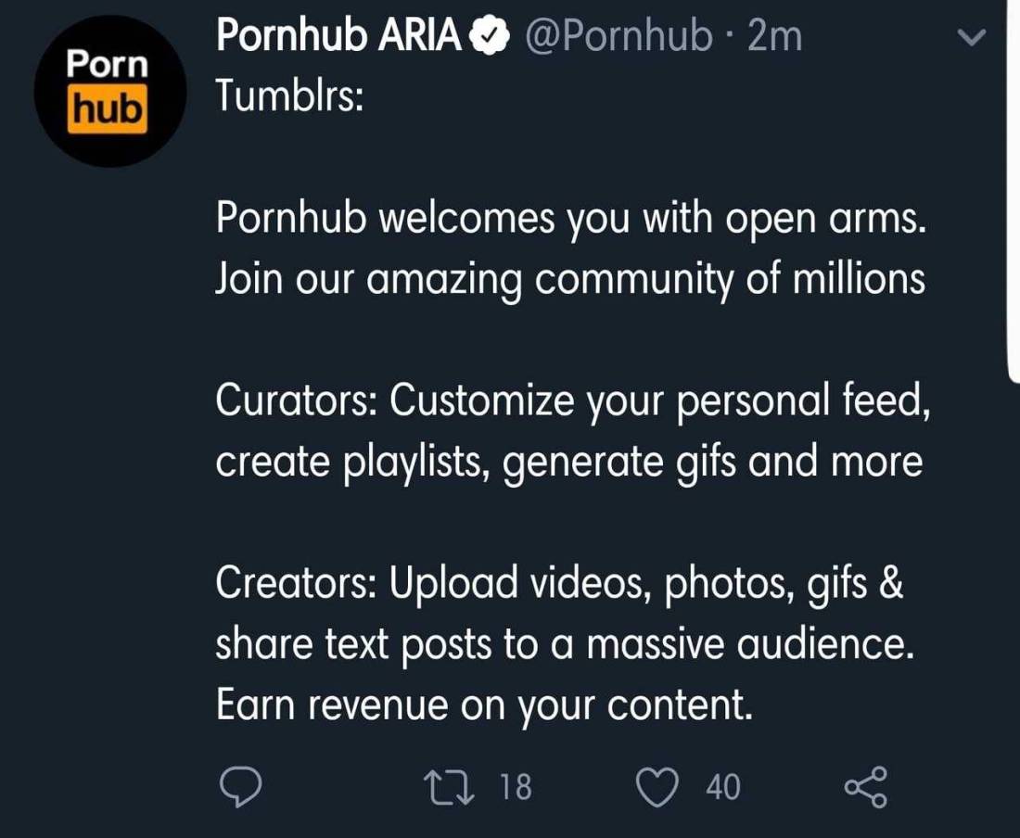Click the "Tumblrs:" line of the tweet
Viewport: 1020px width, 838px height.
(x=288, y=95)
